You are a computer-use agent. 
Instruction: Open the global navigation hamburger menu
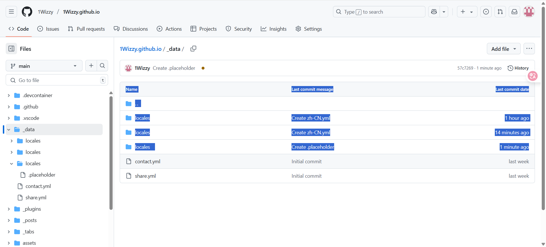[x=11, y=12]
